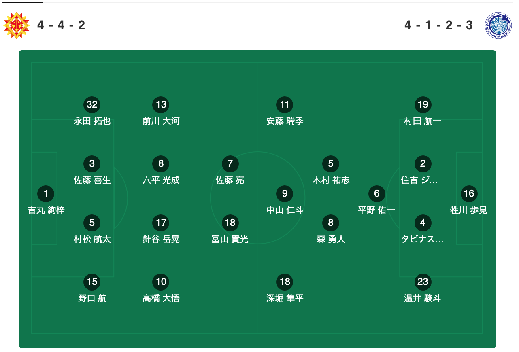Image resolution: width=519 pixels, height=352 pixels.
Task: Click number 9 badge 中山 仁斗
Action: pos(285,193)
